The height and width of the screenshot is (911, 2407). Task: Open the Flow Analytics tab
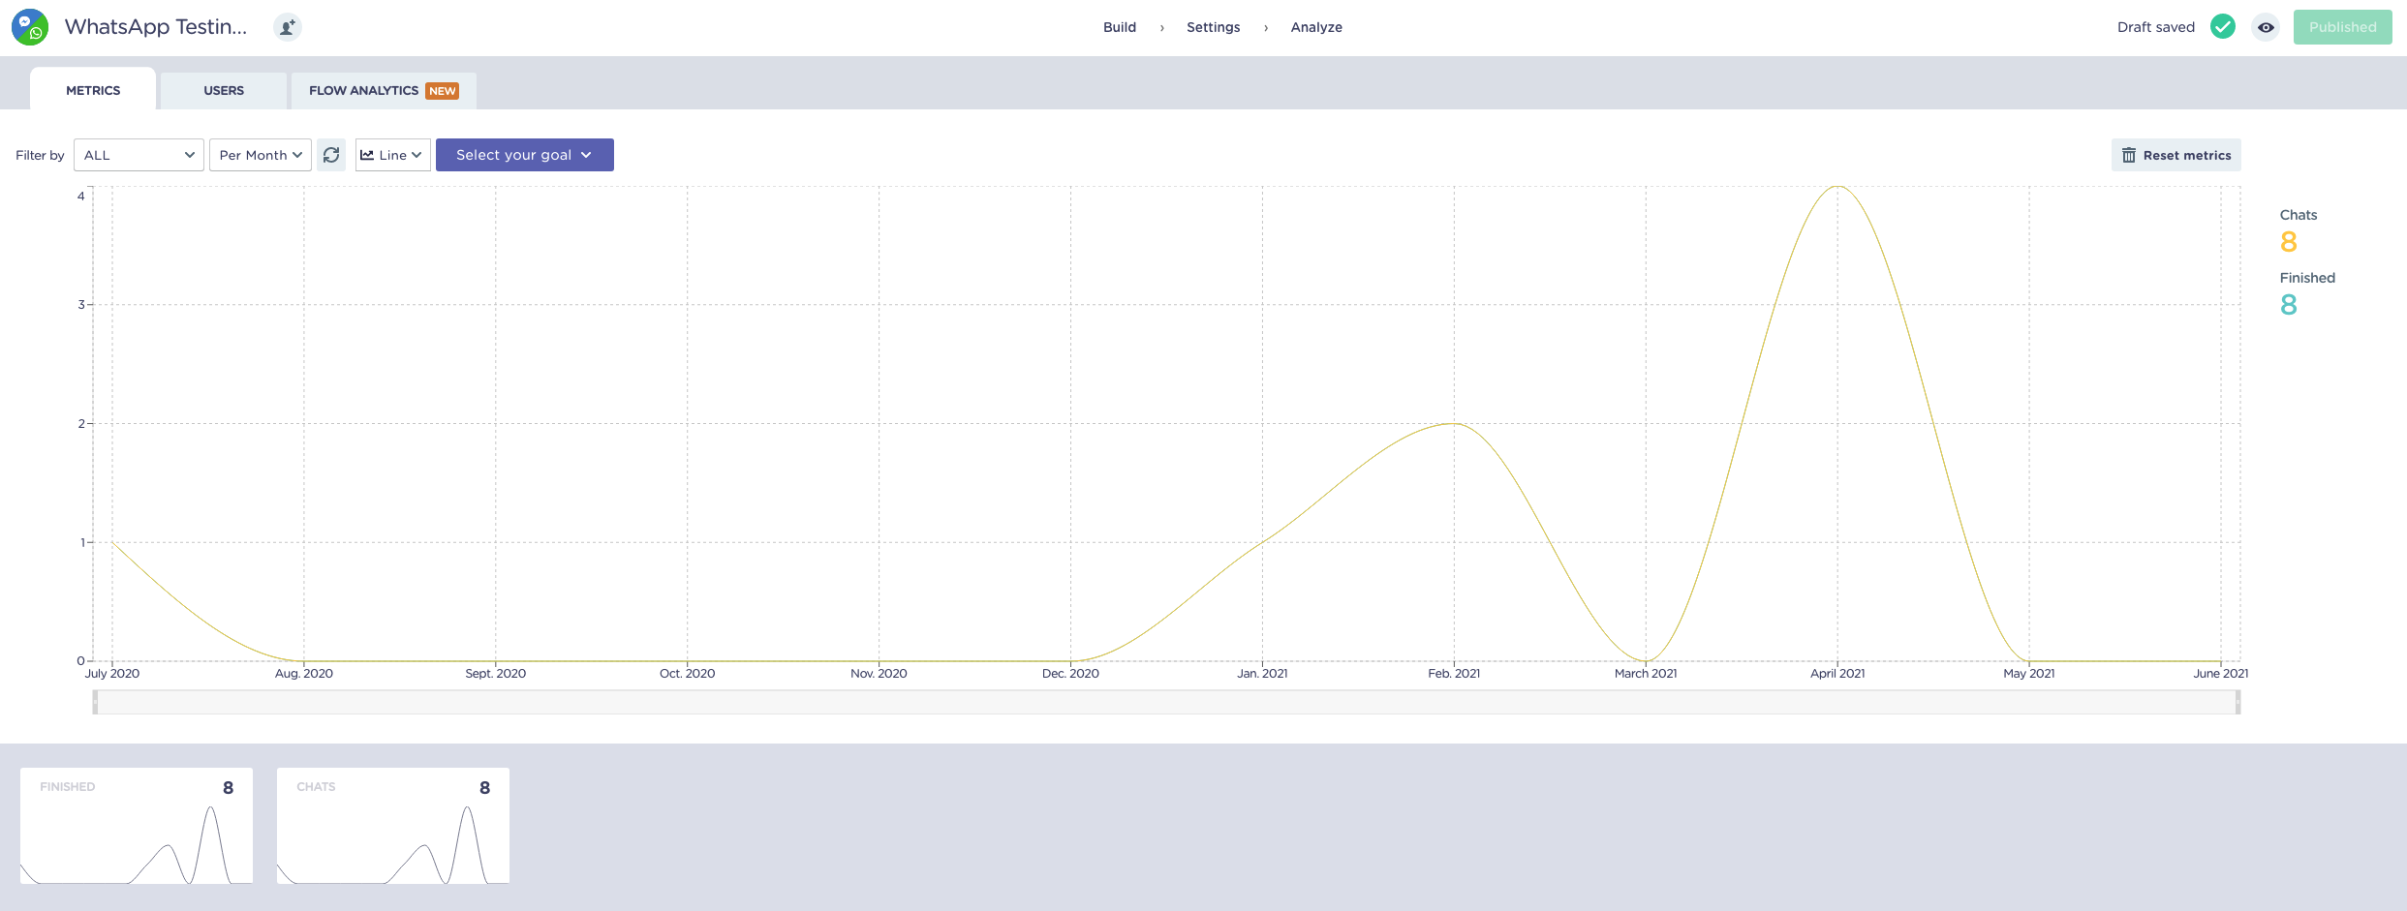384,90
